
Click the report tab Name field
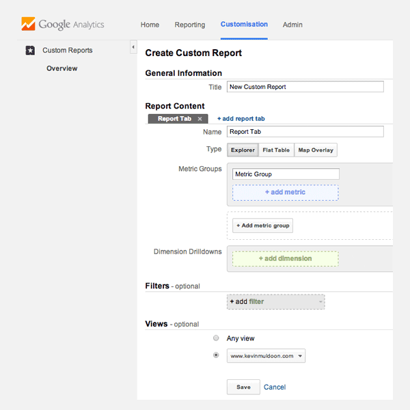[x=305, y=132]
